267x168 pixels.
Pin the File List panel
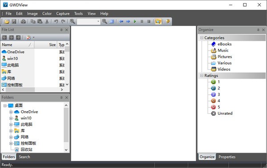(x=61, y=30)
